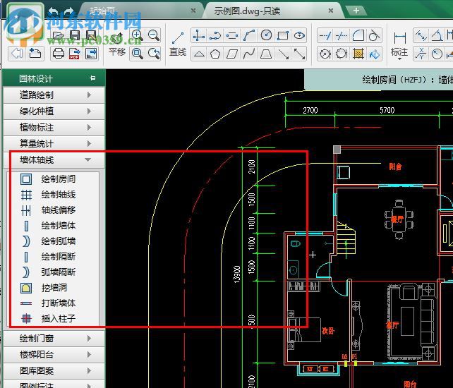This screenshot has width=453, height=388.
Task: Click the image export icon beside PDF
Action: 91,54
